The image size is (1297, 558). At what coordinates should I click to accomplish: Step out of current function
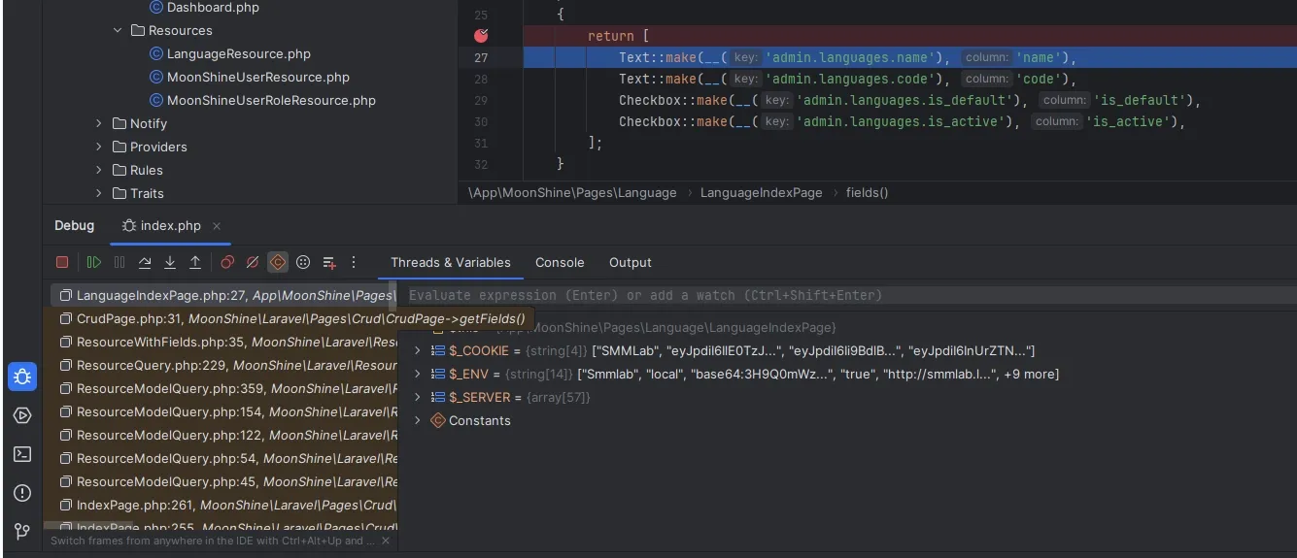195,262
